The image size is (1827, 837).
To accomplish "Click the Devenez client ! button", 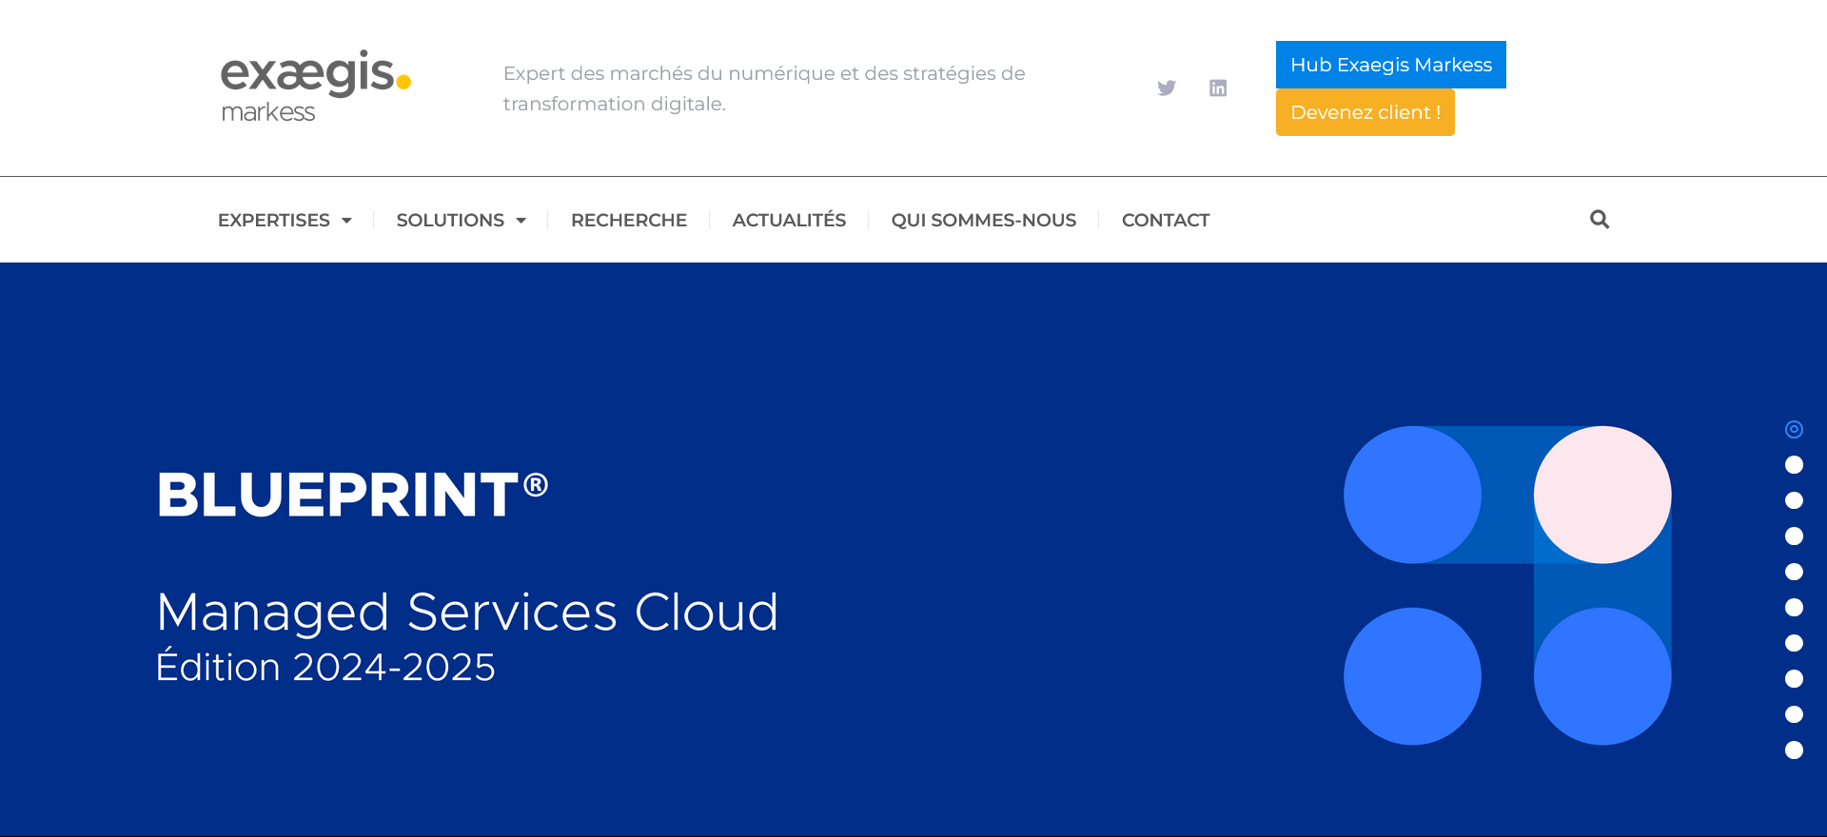I will tap(1365, 112).
